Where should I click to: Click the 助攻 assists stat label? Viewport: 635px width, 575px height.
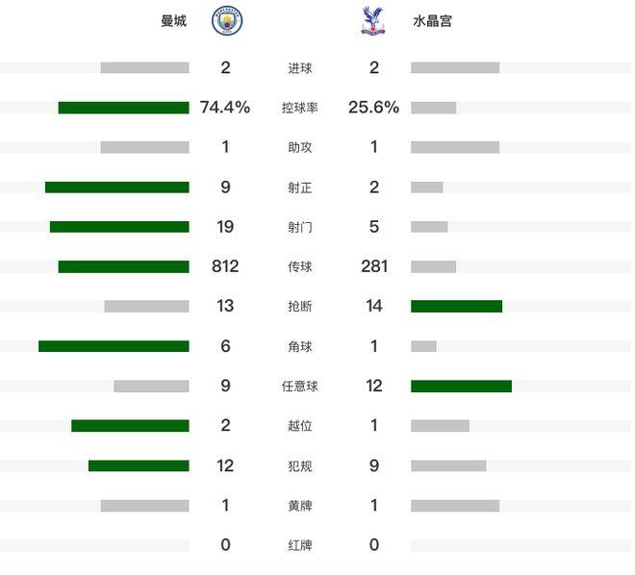tap(299, 147)
